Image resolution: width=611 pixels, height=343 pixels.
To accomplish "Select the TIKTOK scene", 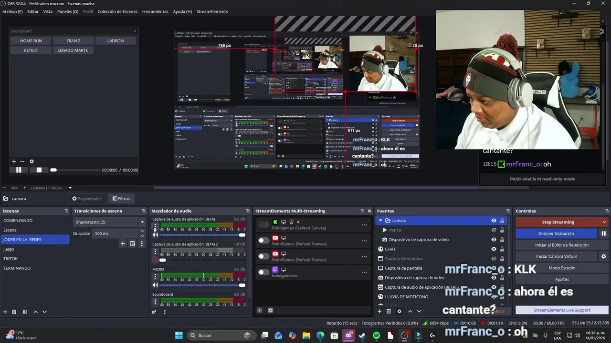I will click(35, 259).
